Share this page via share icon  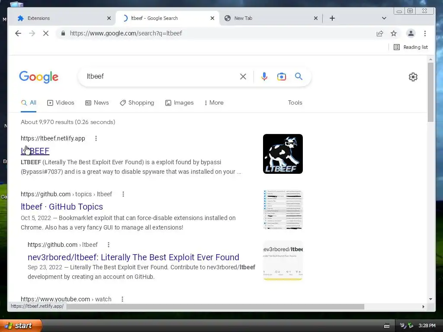(380, 33)
